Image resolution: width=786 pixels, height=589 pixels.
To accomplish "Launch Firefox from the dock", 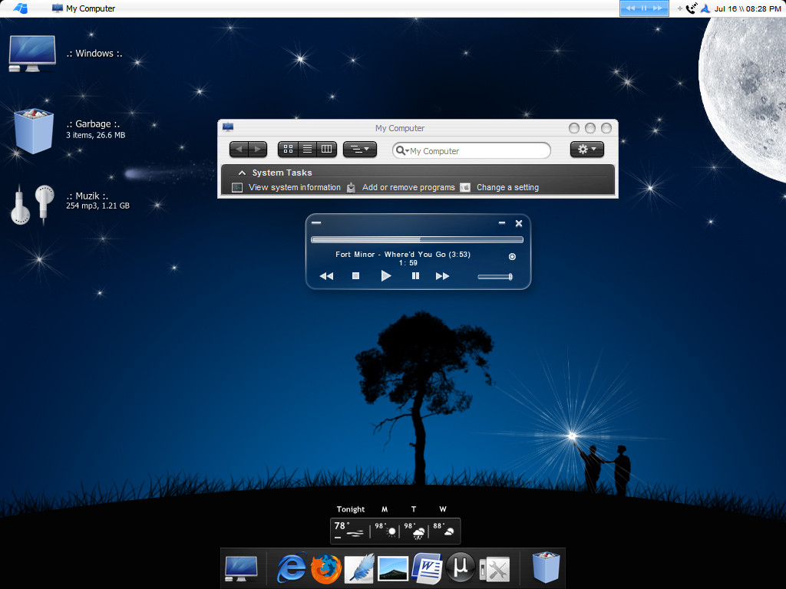I will click(325, 568).
